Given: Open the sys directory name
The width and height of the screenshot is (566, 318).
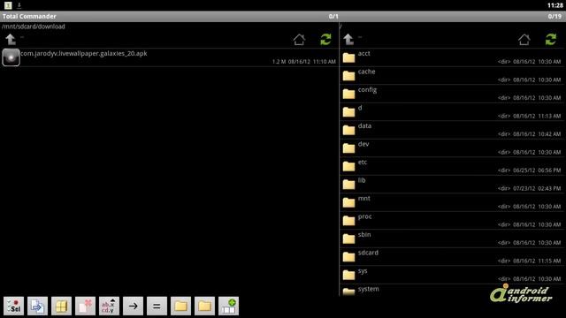Looking at the screenshot, I should click(363, 271).
